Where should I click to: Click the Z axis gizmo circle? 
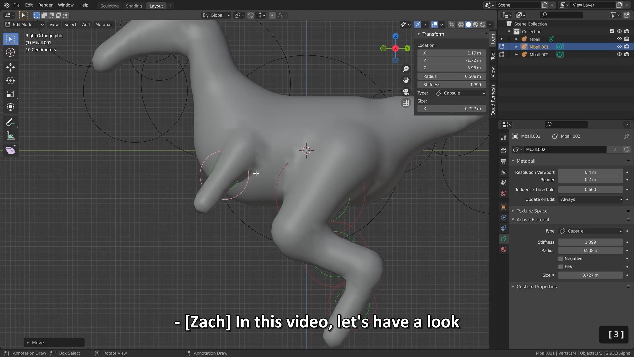(x=395, y=36)
